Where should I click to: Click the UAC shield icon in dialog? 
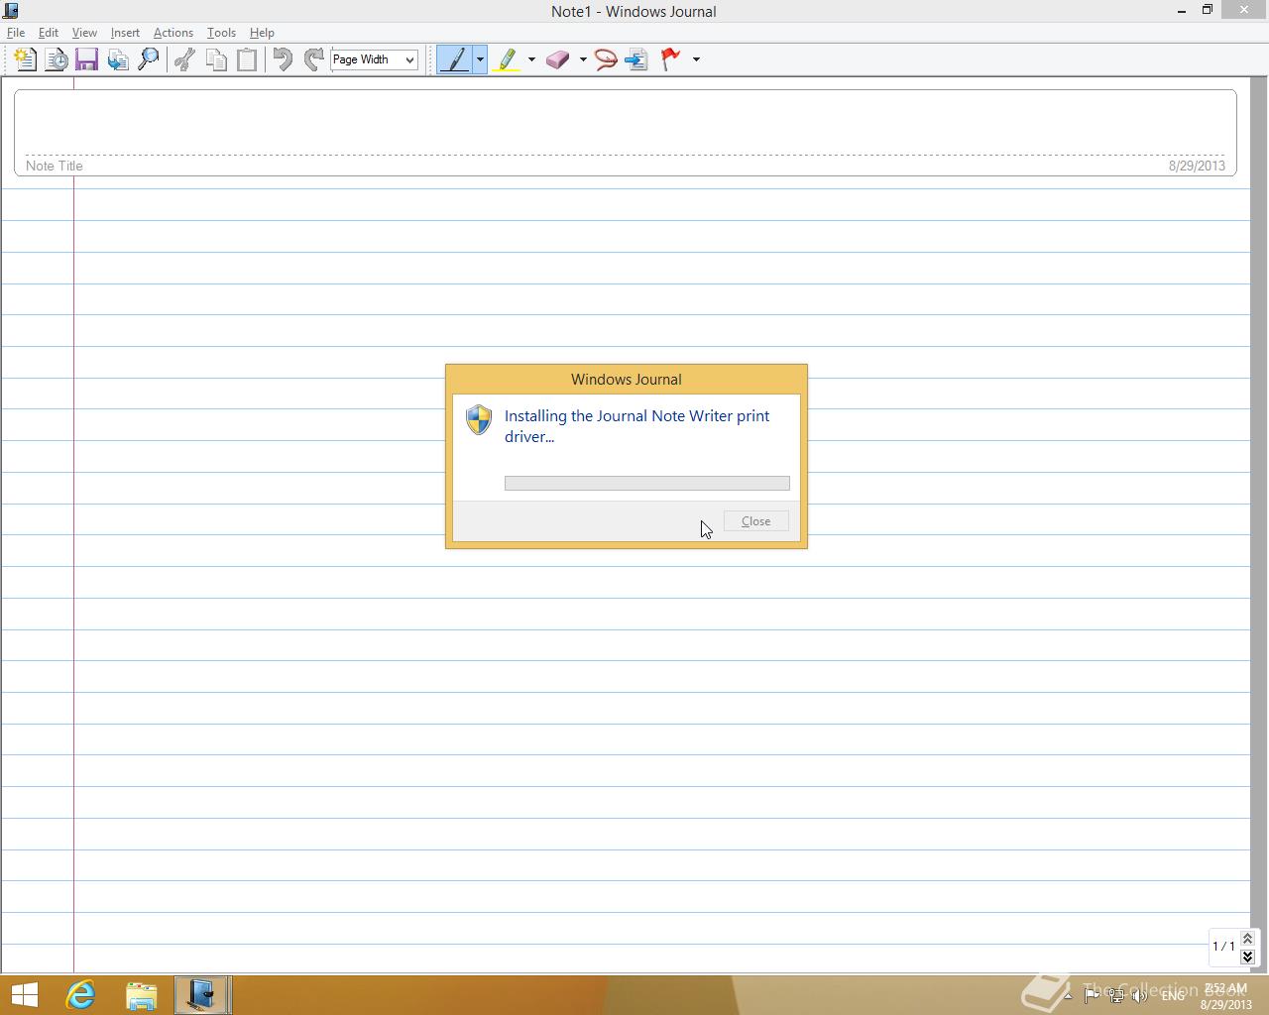point(479,419)
